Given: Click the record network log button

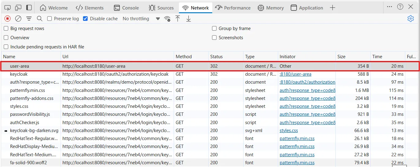Looking at the screenshot, I should click(x=7, y=19).
